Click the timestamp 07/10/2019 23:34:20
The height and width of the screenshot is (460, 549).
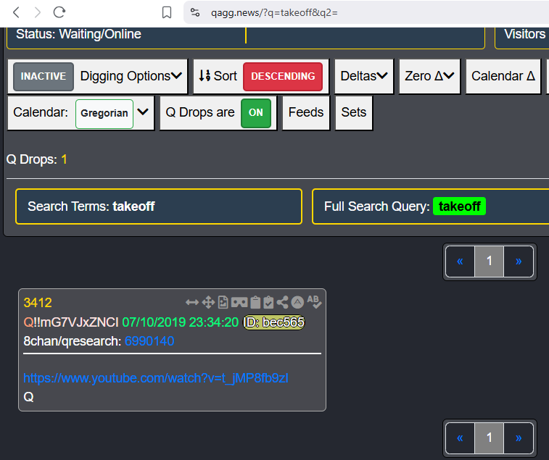coord(181,322)
